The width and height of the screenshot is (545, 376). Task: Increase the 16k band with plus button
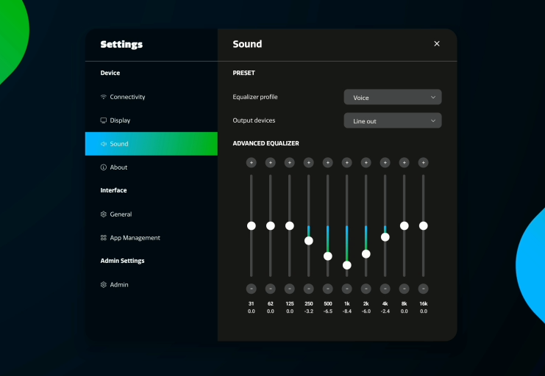click(424, 162)
